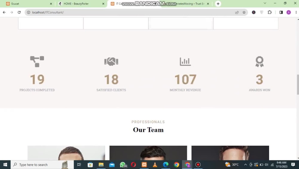Go back with the browser back arrow
Viewport: 299px width, 169px height.
tap(4, 12)
